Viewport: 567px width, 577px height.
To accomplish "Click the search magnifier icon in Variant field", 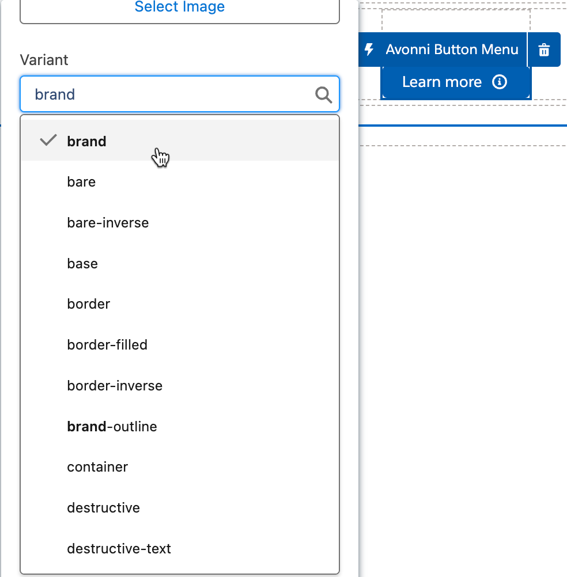I will [x=324, y=94].
